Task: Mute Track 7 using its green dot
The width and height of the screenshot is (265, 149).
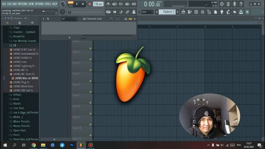Action: (x=90, y=103)
